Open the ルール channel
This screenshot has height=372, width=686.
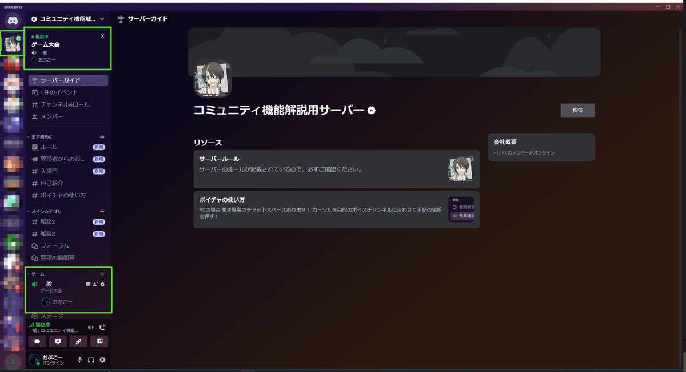68,147
